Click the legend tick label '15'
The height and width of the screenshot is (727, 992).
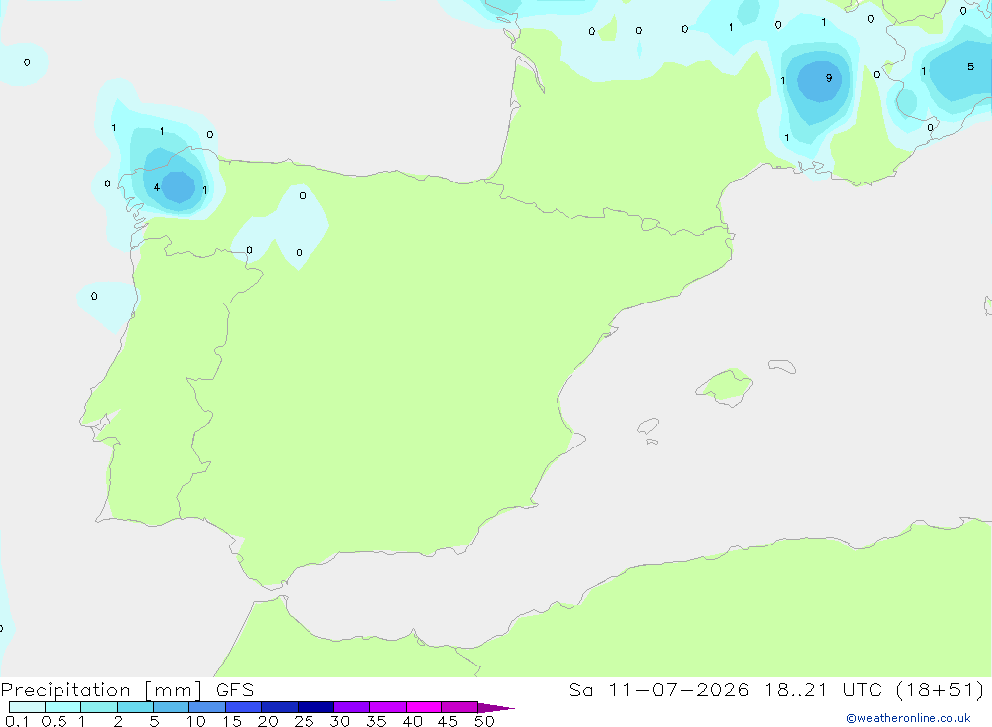point(232,721)
